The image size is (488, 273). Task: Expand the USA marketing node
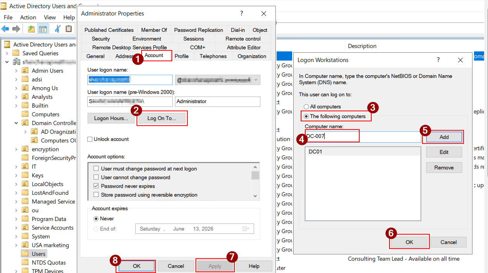click(x=16, y=245)
